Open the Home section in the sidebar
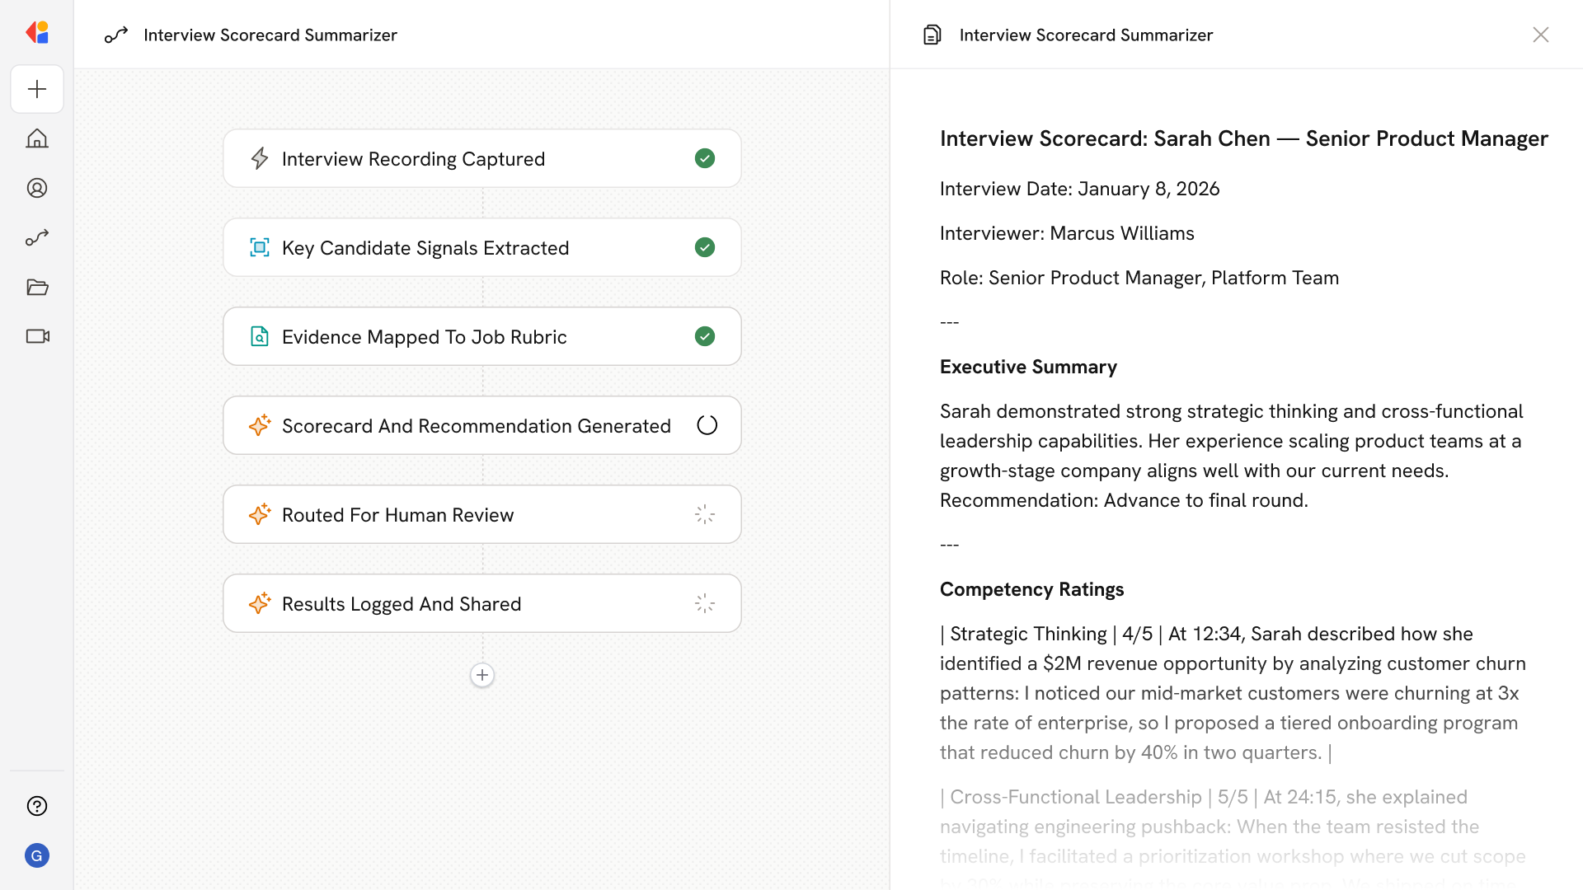 (37, 138)
